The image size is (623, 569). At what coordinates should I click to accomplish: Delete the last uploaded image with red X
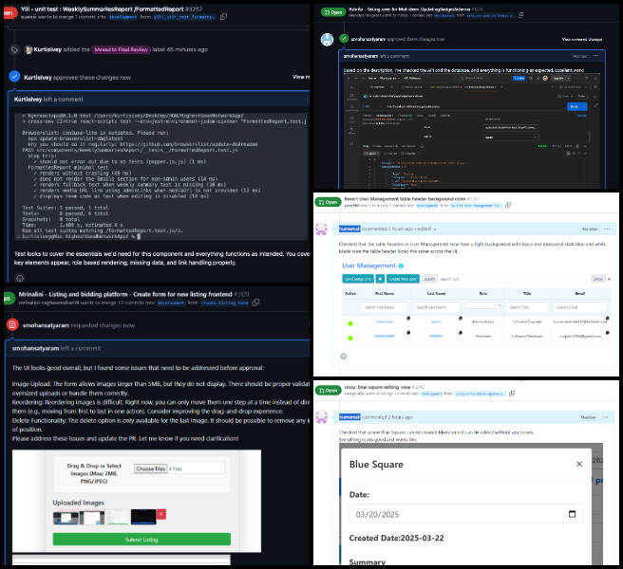(x=161, y=514)
